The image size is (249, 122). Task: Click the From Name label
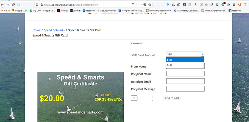[139, 66]
